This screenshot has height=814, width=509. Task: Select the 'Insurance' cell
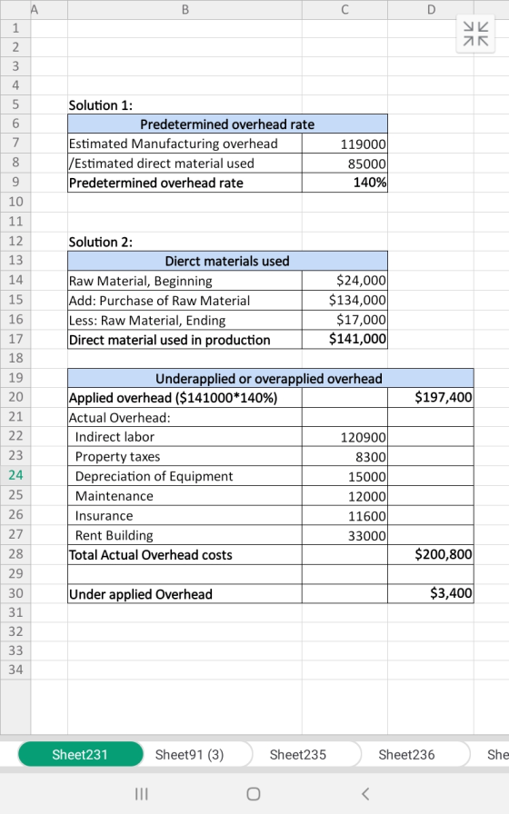click(185, 515)
